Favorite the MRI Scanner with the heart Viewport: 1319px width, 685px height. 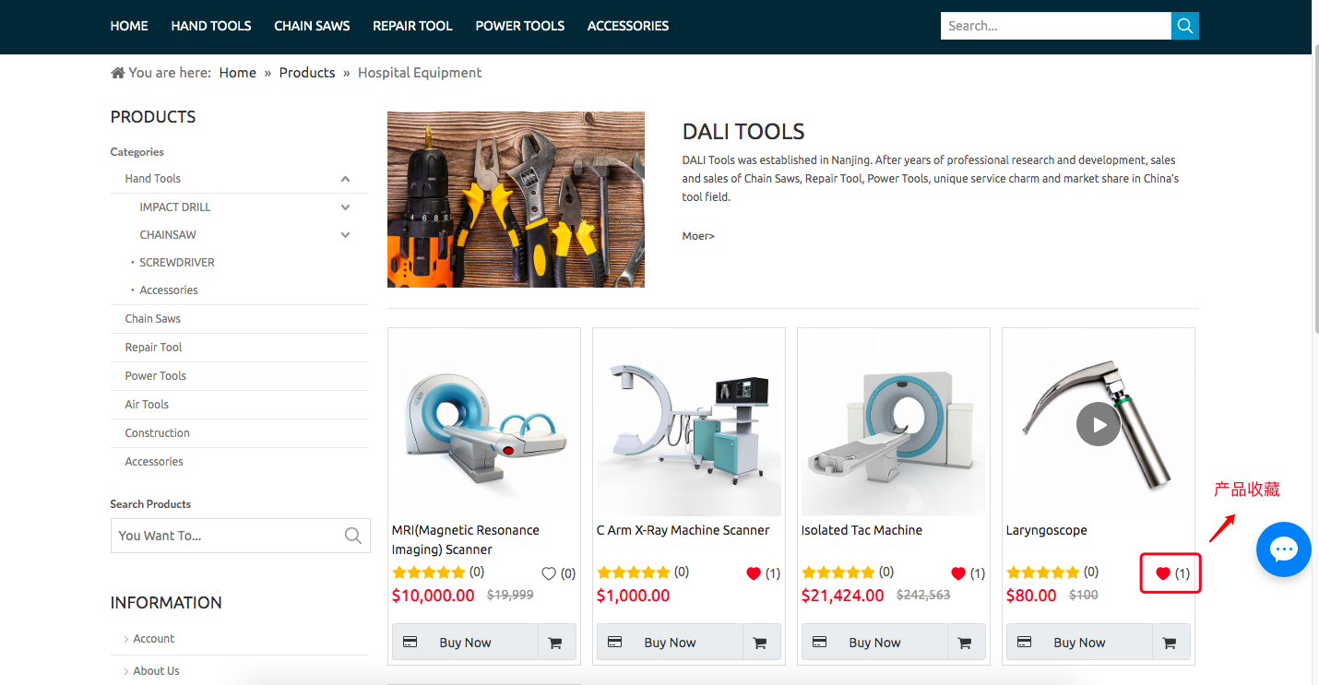click(549, 573)
